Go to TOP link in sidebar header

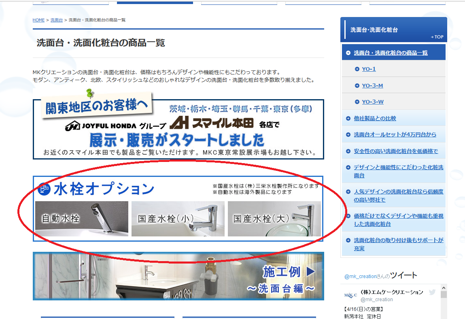pos(437,37)
